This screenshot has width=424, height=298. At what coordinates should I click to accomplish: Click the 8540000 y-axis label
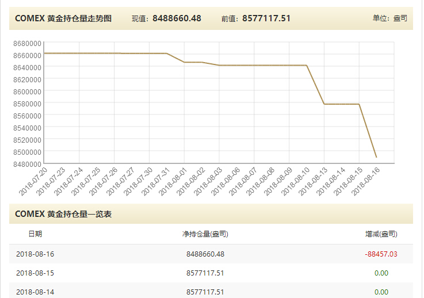27,128
